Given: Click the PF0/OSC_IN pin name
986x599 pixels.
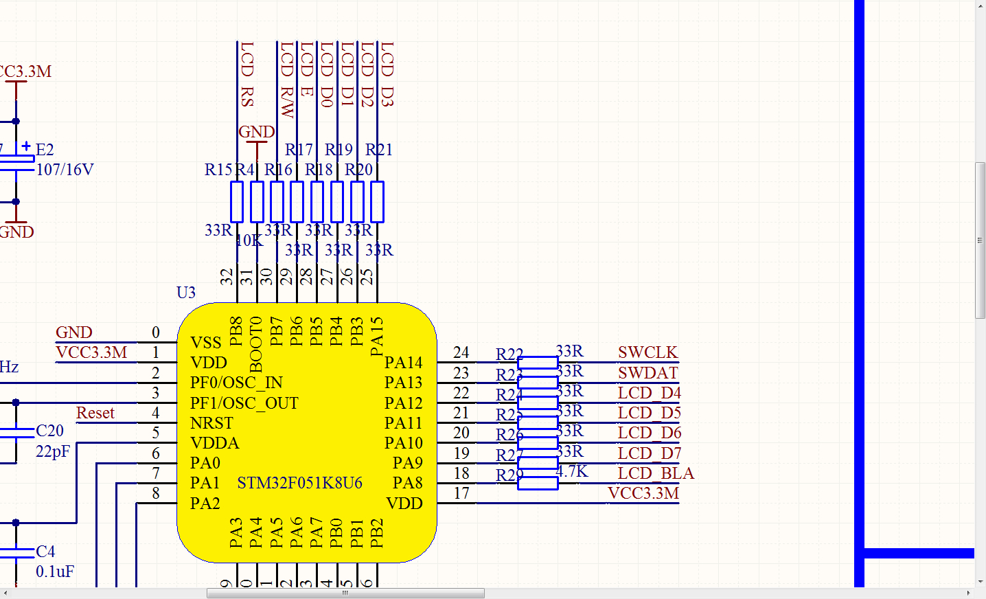Looking at the screenshot, I should (236, 383).
